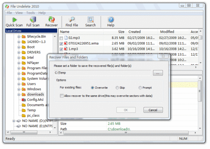The width and height of the screenshot is (210, 149).
Task: Check the 02.mp3 checkbox
Action: pyautogui.click(x=61, y=38)
